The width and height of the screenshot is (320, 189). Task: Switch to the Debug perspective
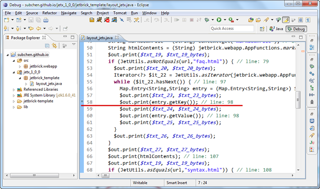coord(295,29)
